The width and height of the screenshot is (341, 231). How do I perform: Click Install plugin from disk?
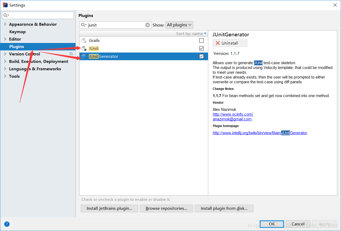[224, 208]
